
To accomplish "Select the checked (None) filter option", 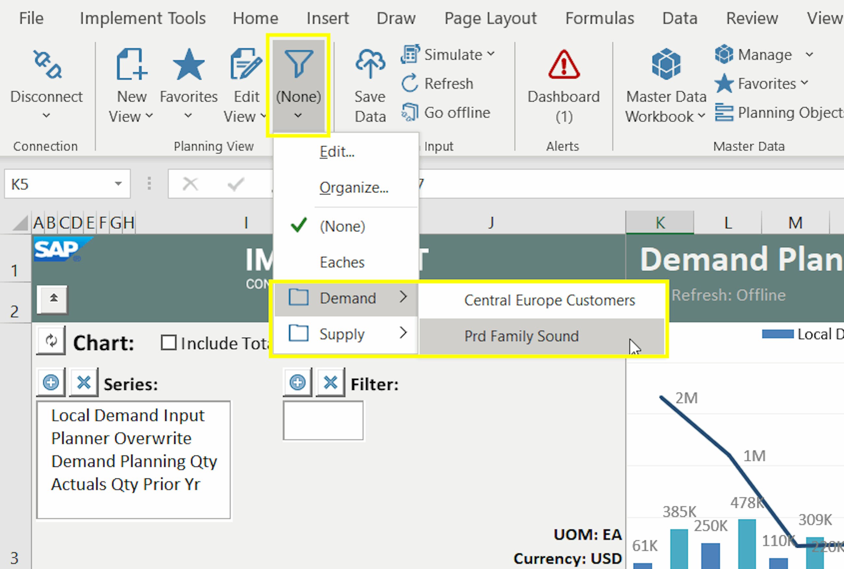I will pos(342,226).
